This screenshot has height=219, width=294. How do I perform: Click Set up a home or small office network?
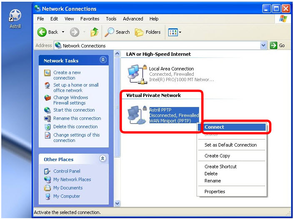tap(76, 87)
